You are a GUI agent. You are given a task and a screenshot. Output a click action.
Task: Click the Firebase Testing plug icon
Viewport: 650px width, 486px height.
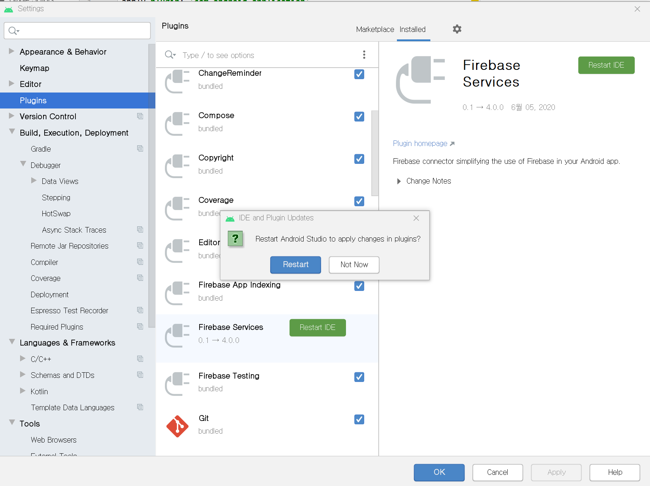[177, 384]
